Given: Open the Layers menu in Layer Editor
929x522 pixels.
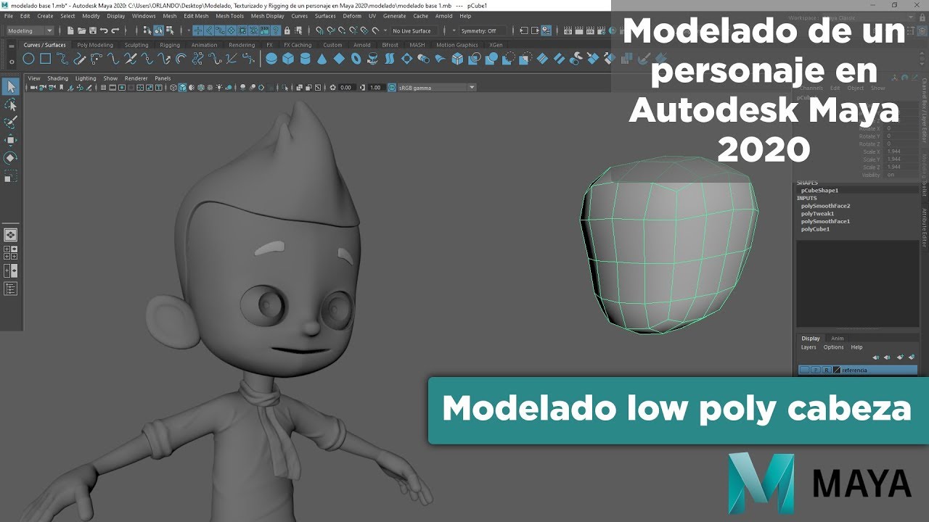Looking at the screenshot, I should (x=809, y=347).
